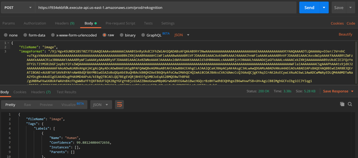Image resolution: width=358 pixels, height=158 pixels.
Task: Open the response JSON format dropdown
Action: click(x=101, y=105)
